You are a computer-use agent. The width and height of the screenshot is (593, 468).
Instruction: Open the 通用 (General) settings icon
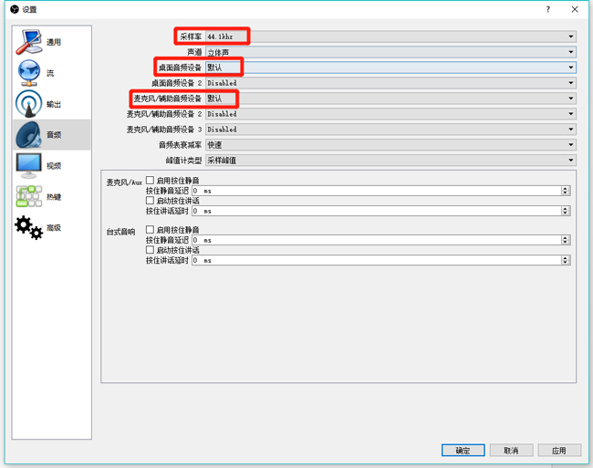coord(29,42)
